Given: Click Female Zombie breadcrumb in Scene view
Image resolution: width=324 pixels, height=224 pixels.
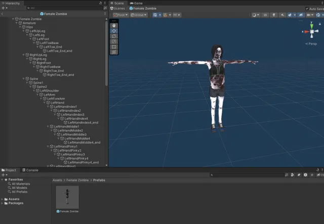Looking at the screenshot, I should click(x=143, y=9).
